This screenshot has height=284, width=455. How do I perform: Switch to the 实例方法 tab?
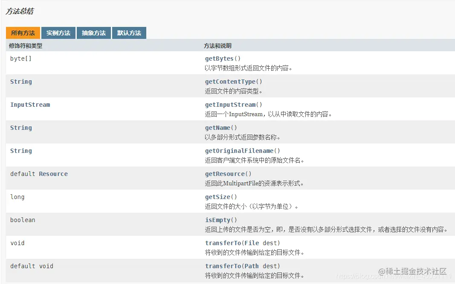58,33
